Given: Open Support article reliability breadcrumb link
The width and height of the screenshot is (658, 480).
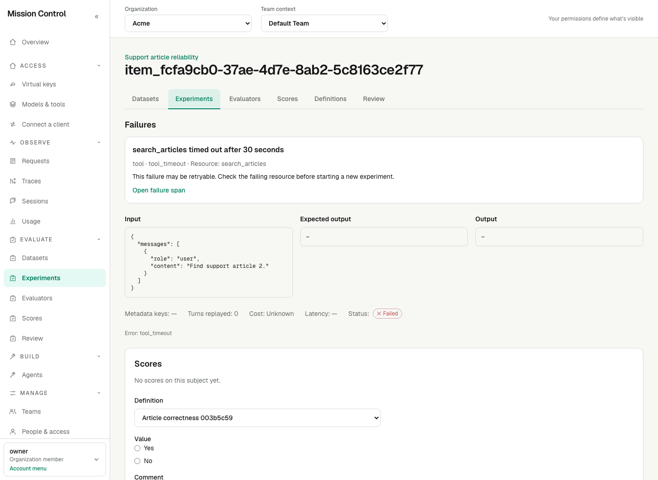Looking at the screenshot, I should click(x=161, y=57).
